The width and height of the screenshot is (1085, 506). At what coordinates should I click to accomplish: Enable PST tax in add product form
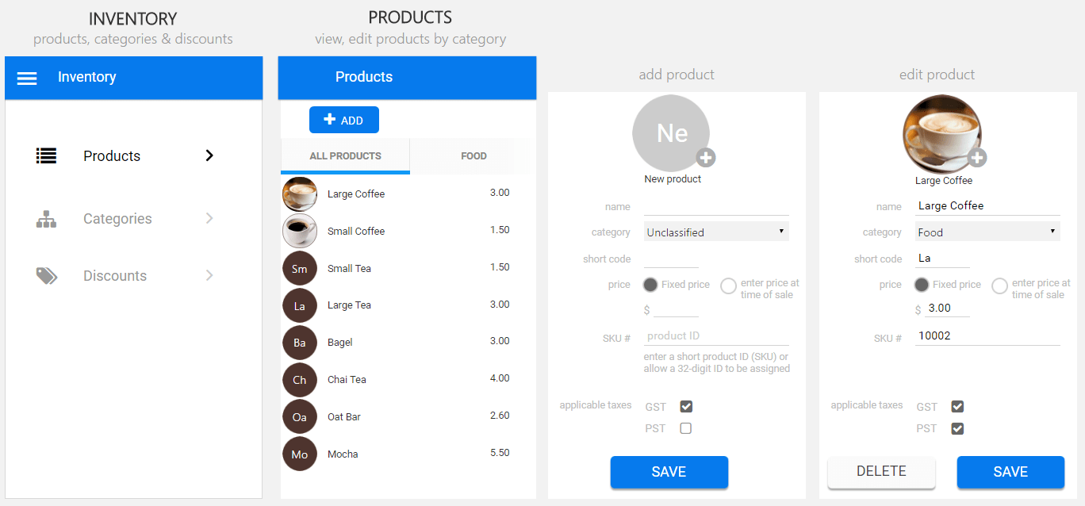coord(686,428)
